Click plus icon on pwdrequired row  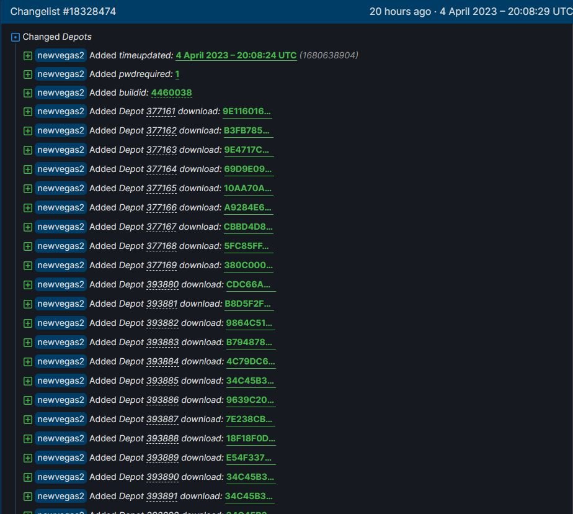[28, 74]
